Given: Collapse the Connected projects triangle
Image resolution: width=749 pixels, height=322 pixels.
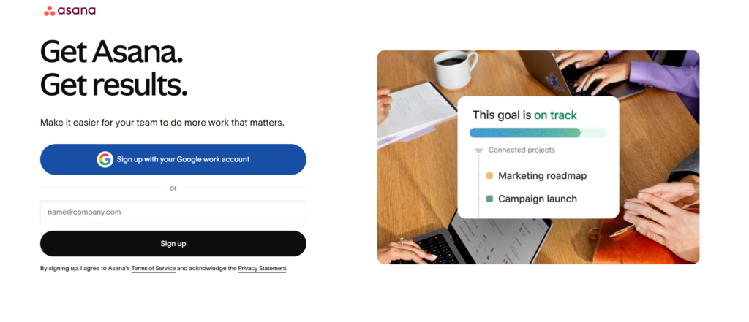Looking at the screenshot, I should [x=479, y=150].
